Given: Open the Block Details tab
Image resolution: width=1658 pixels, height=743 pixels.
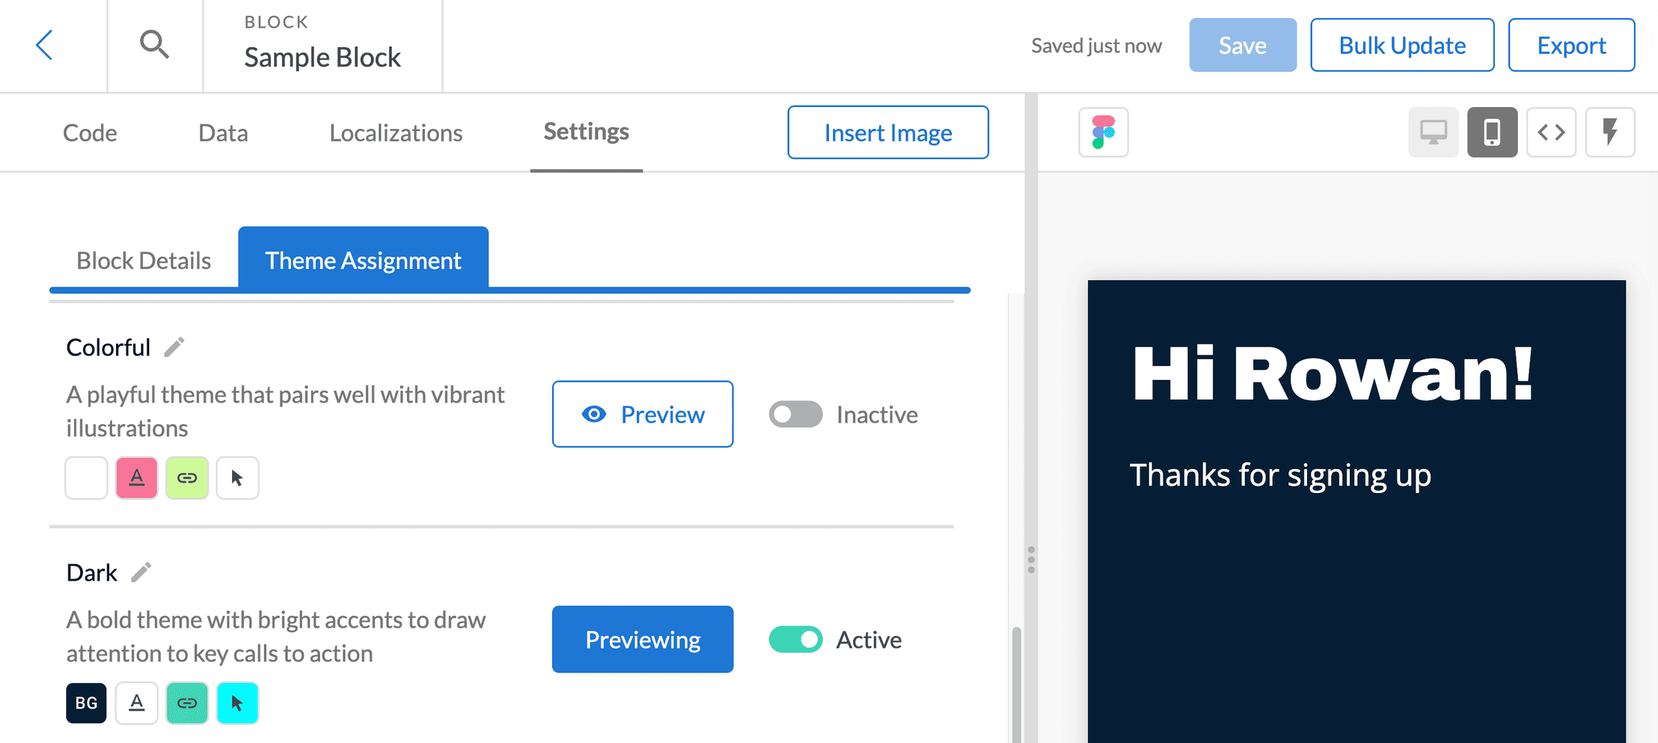Looking at the screenshot, I should [143, 260].
